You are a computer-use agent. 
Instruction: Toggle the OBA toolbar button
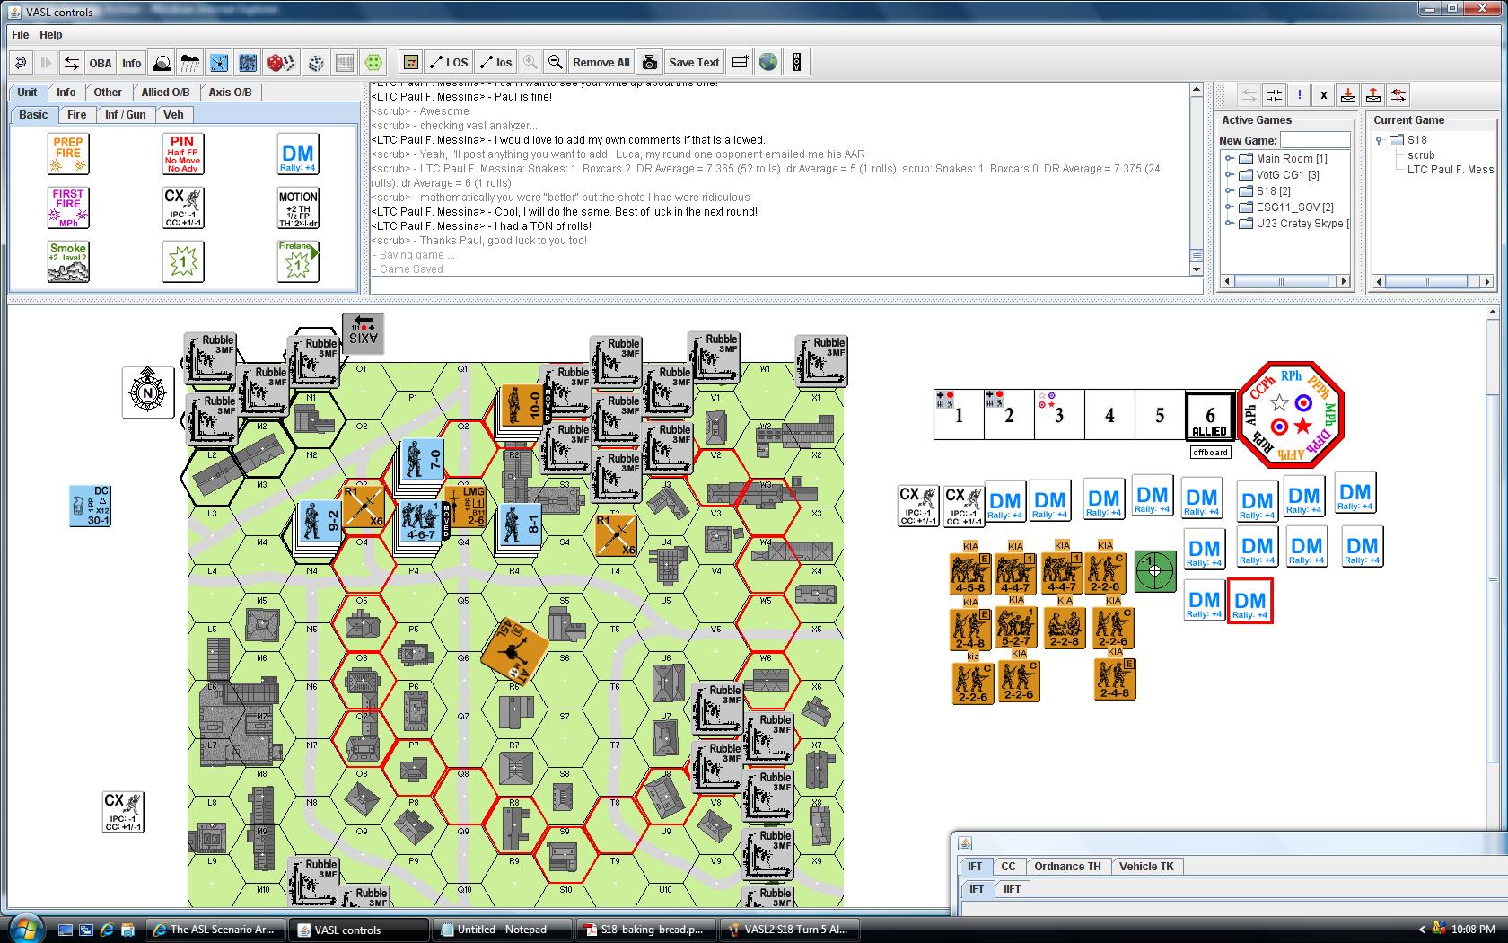point(100,62)
